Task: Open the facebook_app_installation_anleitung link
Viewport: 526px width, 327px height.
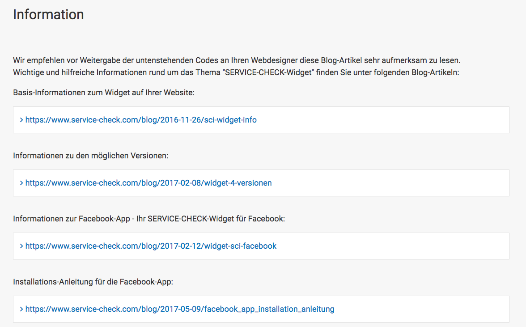Action: click(x=180, y=309)
